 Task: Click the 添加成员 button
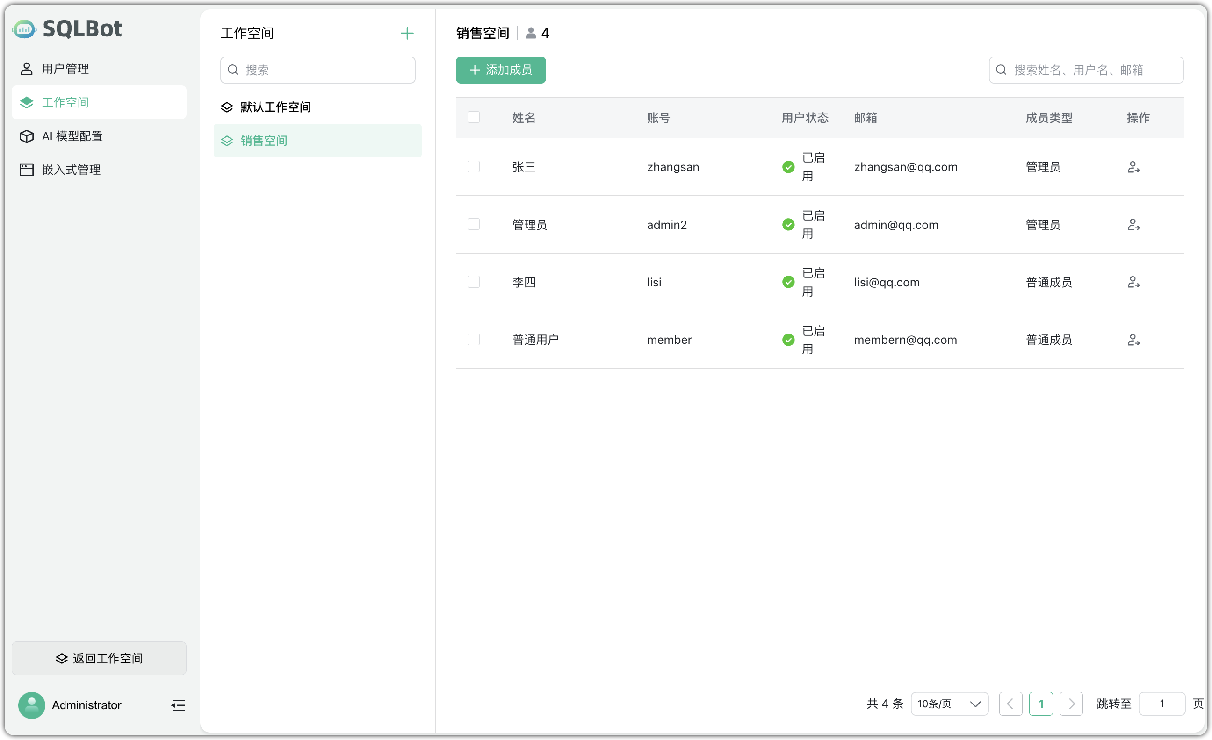[500, 70]
